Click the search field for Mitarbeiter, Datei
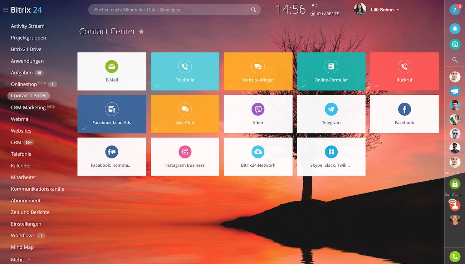This screenshot has height=264, width=465. click(172, 10)
